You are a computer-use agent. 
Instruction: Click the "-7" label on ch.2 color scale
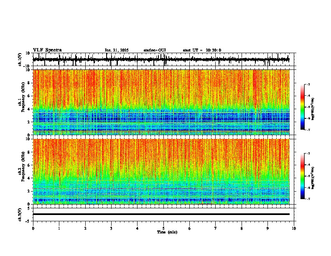[308, 199]
